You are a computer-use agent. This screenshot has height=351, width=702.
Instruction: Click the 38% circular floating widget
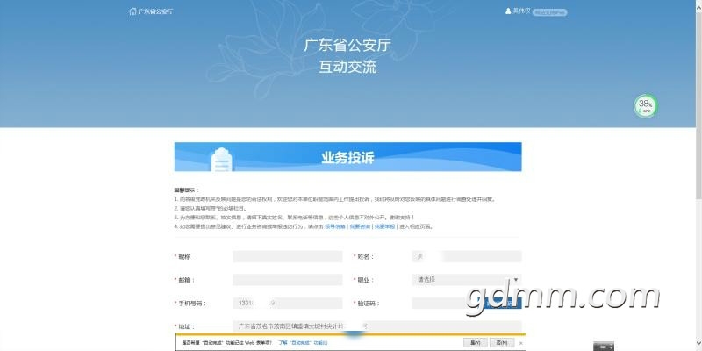pyautogui.click(x=645, y=106)
